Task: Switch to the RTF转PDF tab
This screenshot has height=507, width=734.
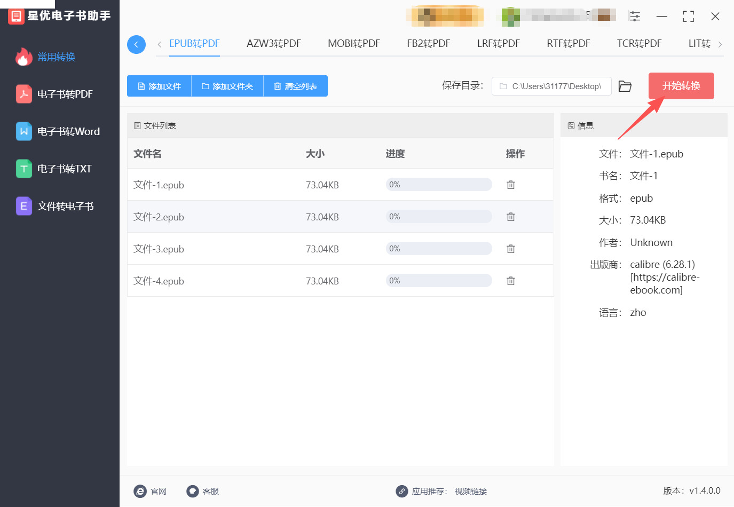Action: pyautogui.click(x=569, y=44)
